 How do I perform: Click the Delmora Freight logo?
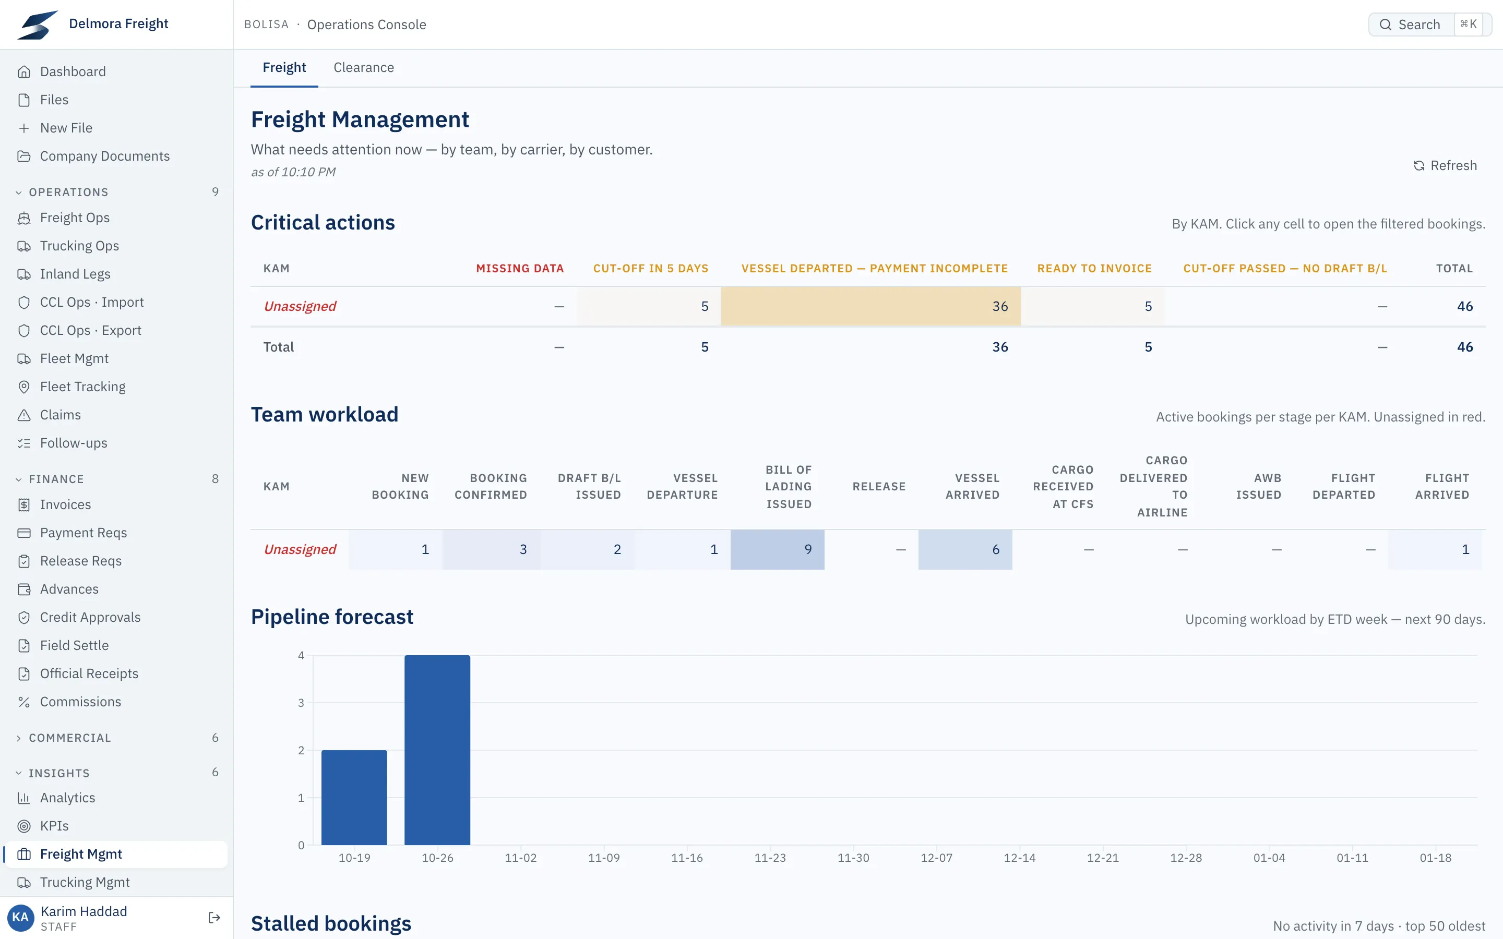[x=37, y=24]
